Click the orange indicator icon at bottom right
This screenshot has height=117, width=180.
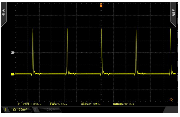click(172, 99)
